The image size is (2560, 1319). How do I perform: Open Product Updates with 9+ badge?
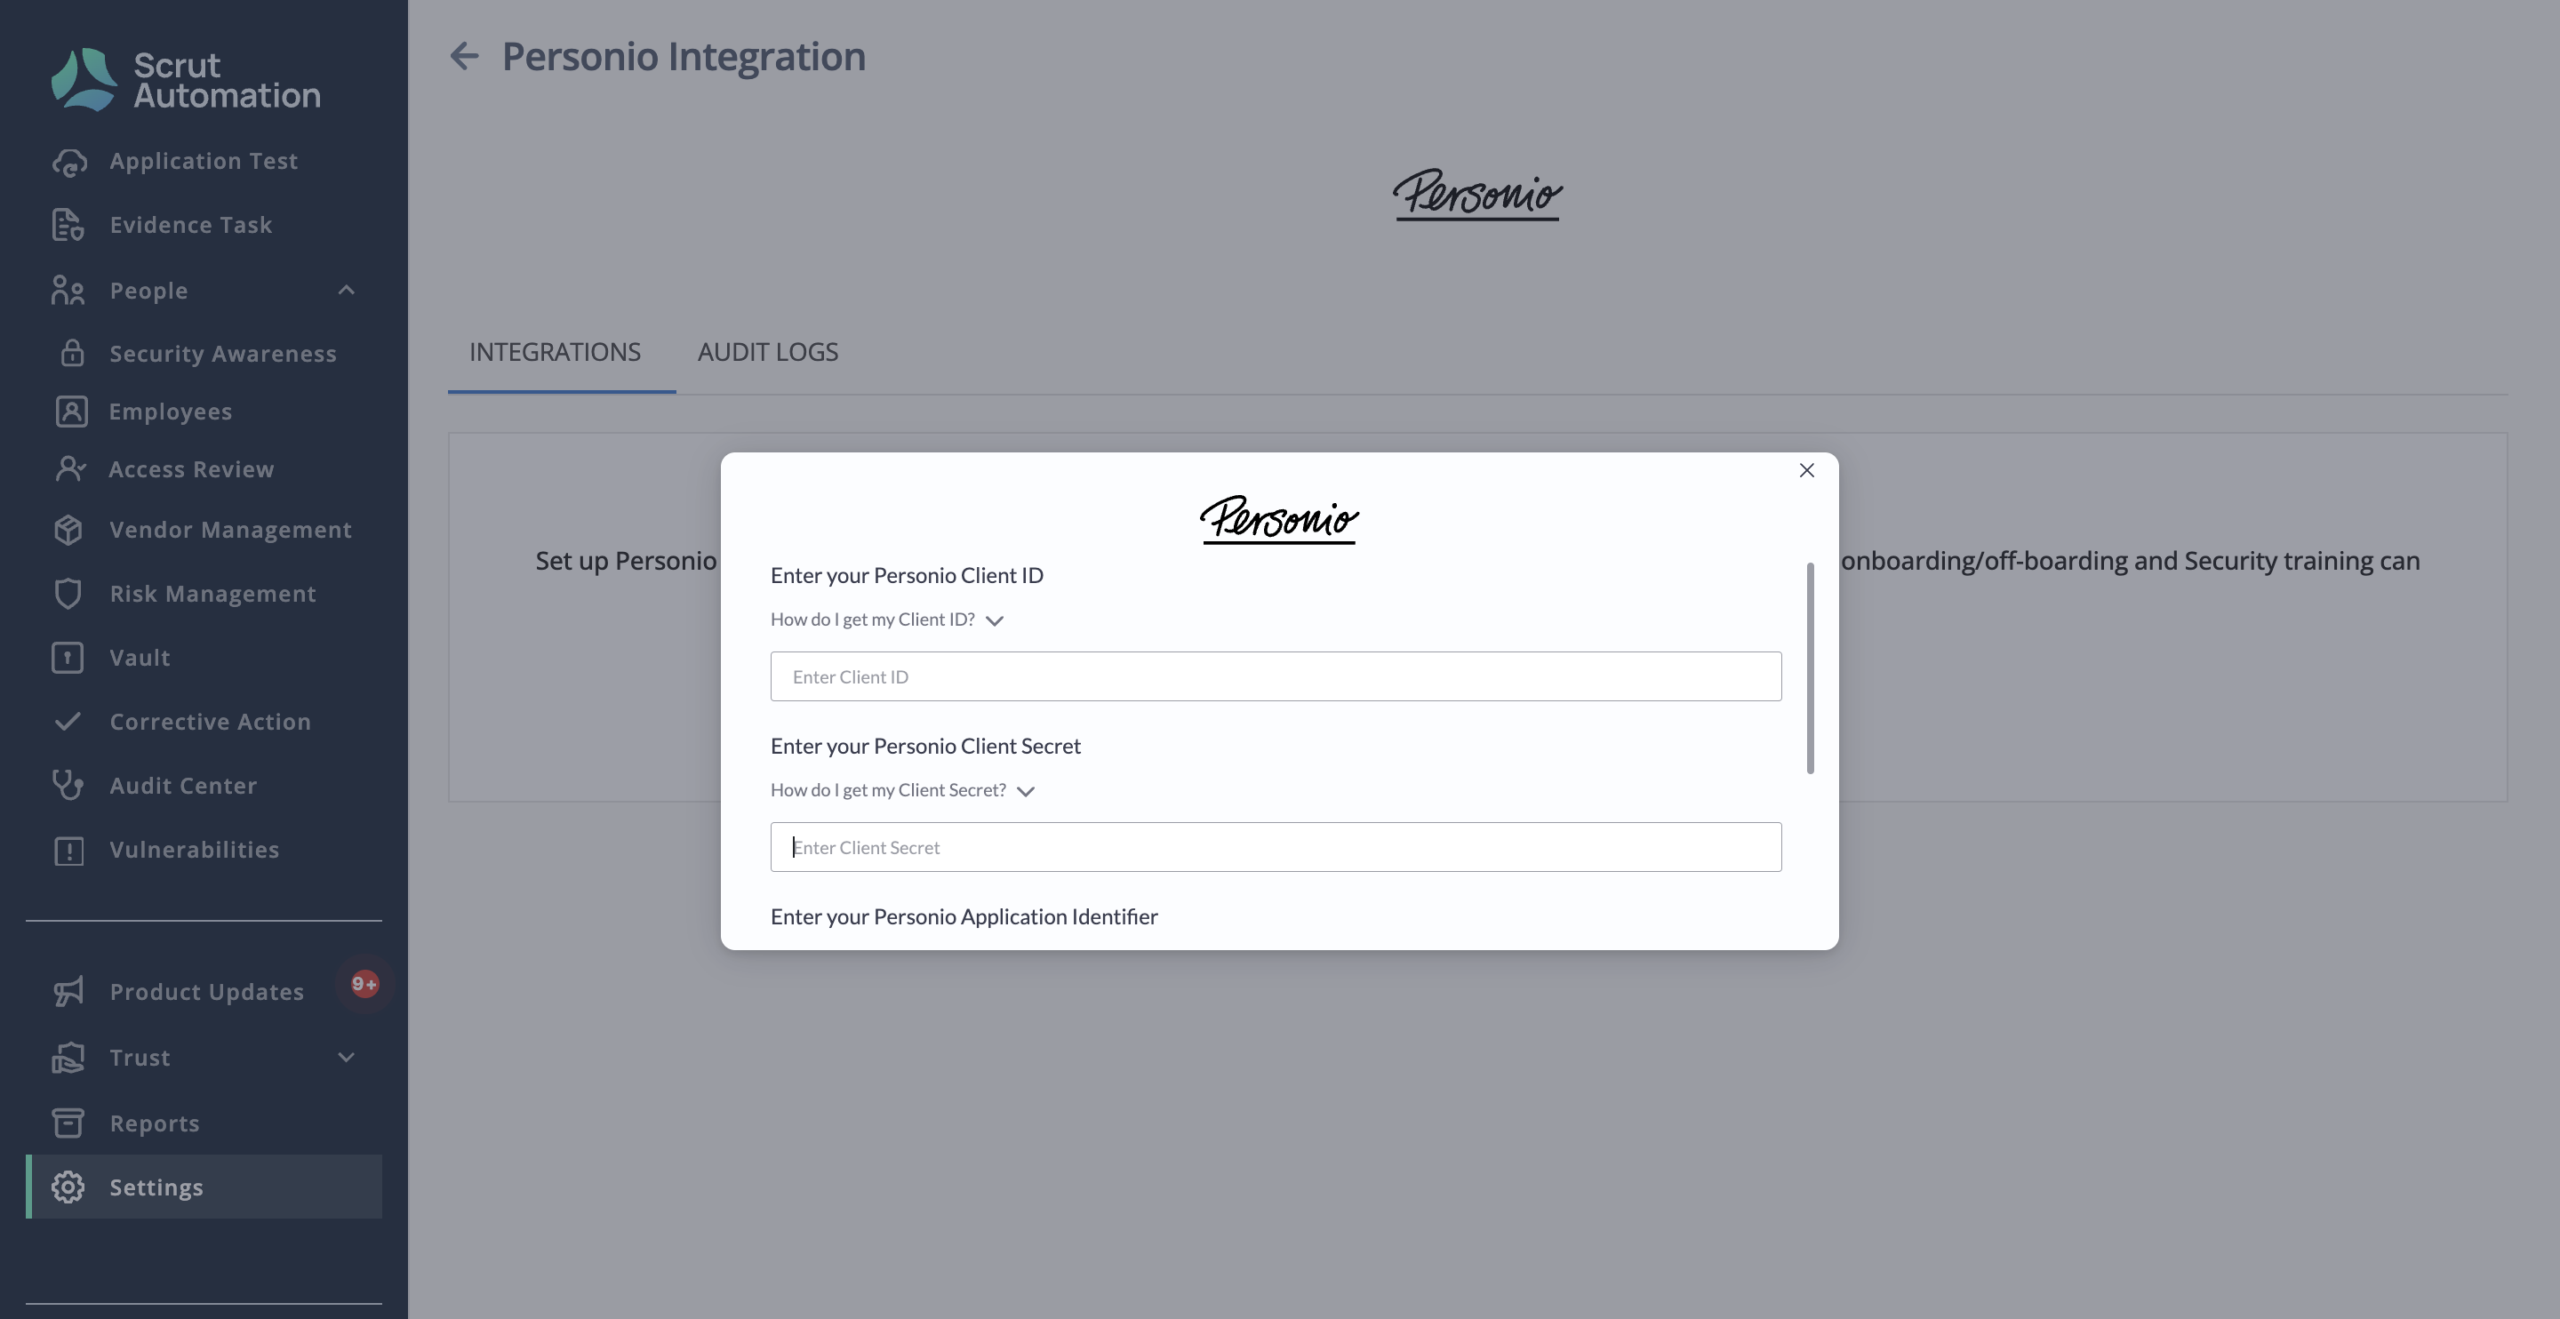tap(204, 991)
